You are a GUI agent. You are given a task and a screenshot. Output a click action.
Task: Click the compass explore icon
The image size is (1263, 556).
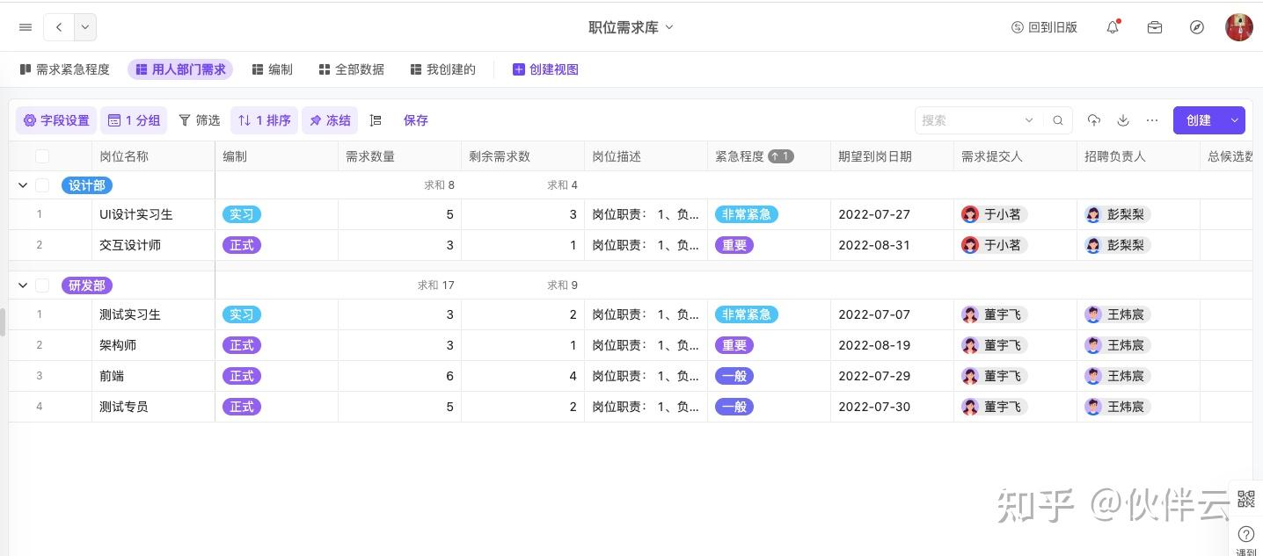pos(1197,27)
